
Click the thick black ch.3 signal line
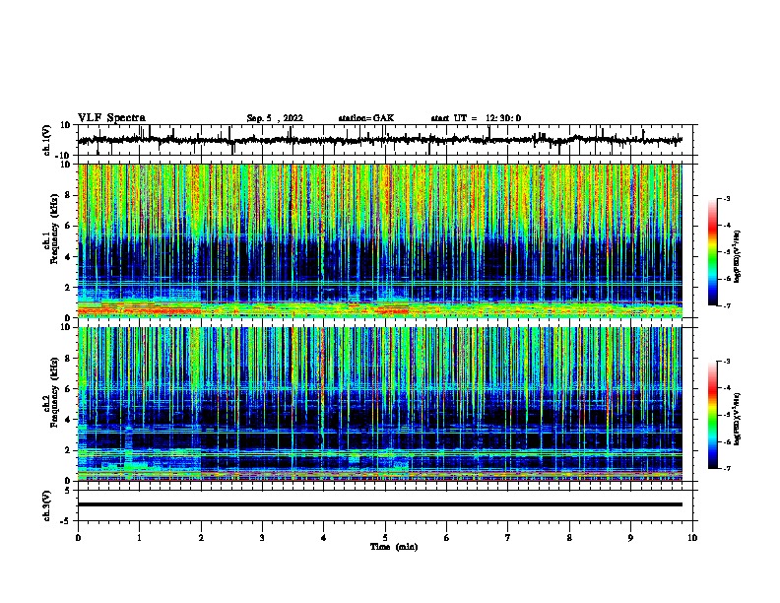tap(380, 504)
